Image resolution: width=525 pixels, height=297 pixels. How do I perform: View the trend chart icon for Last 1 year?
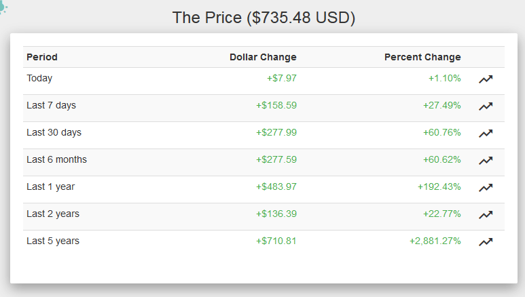(486, 187)
